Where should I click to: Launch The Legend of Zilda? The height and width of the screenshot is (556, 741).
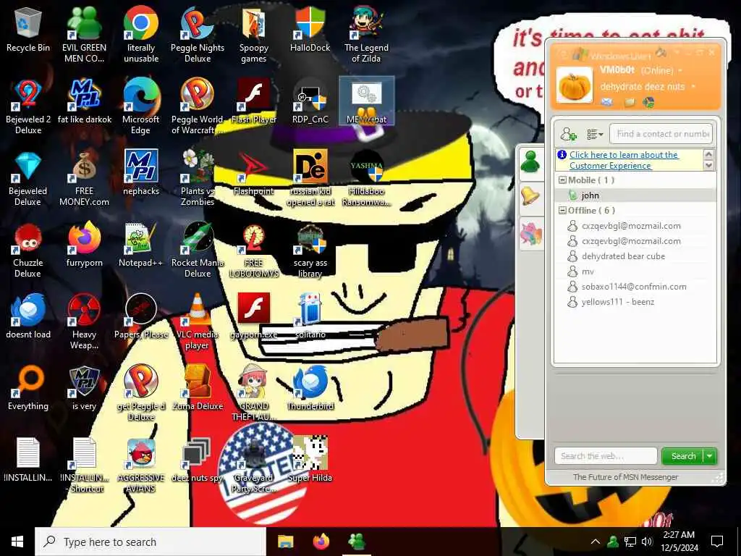(366, 35)
